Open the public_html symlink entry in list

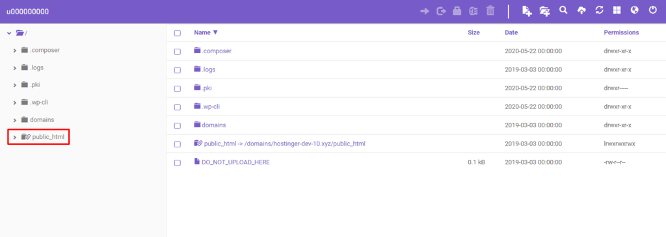pos(285,143)
